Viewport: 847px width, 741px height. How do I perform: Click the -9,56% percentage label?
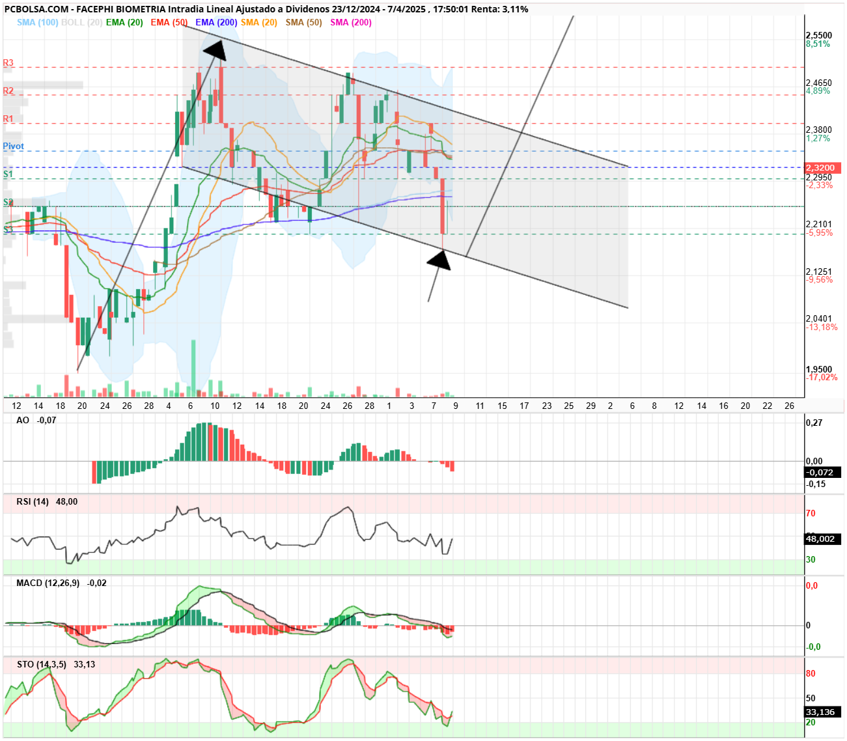pyautogui.click(x=820, y=280)
